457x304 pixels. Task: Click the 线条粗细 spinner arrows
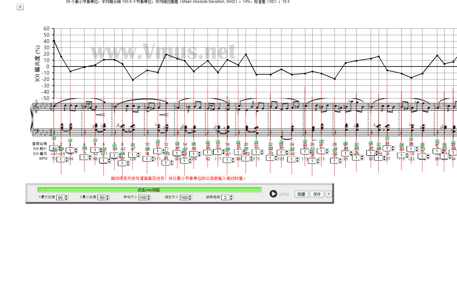pos(231,198)
